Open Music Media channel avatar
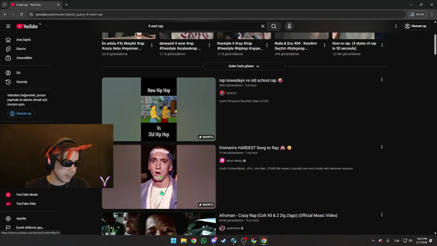Viewport: 437px width, 246px height. (x=222, y=161)
